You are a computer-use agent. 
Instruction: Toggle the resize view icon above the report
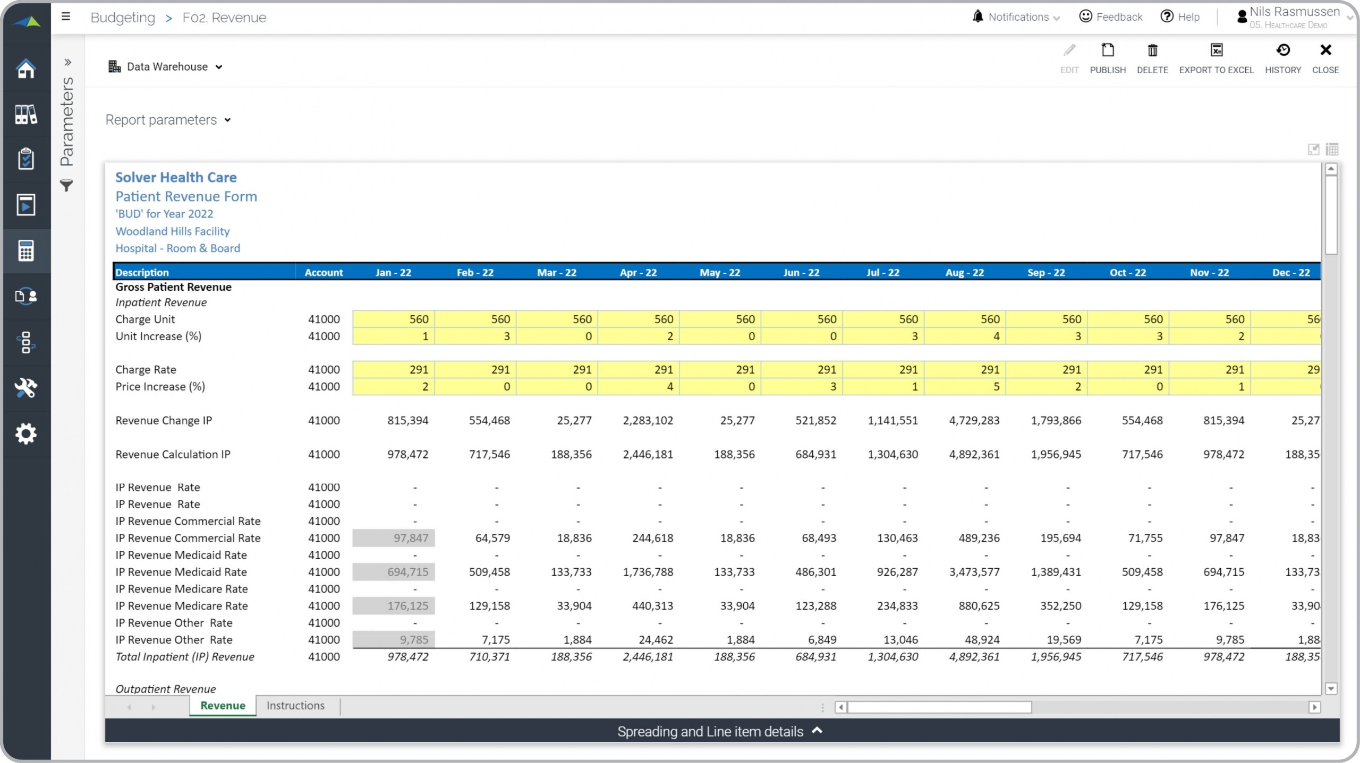point(1313,149)
